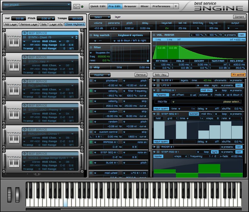Open the Mixer tab
Viewport: 249px width, 212px height.
(x=144, y=6)
